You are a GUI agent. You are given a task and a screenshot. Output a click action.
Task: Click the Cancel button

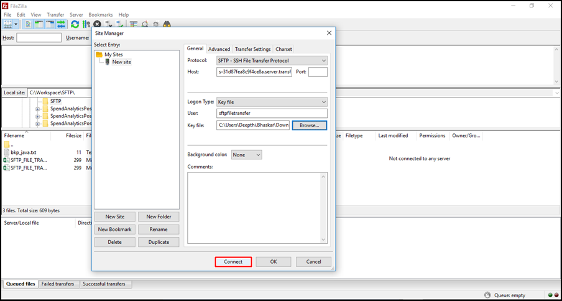coord(313,262)
